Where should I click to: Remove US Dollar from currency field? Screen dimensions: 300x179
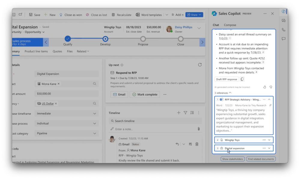[56, 103]
